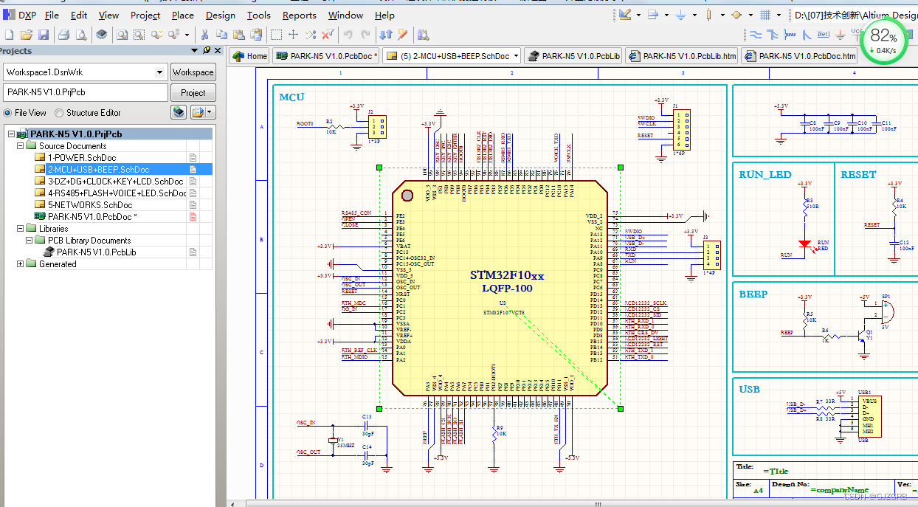
Task: Click the Paste clipboard icon
Action: point(238,35)
